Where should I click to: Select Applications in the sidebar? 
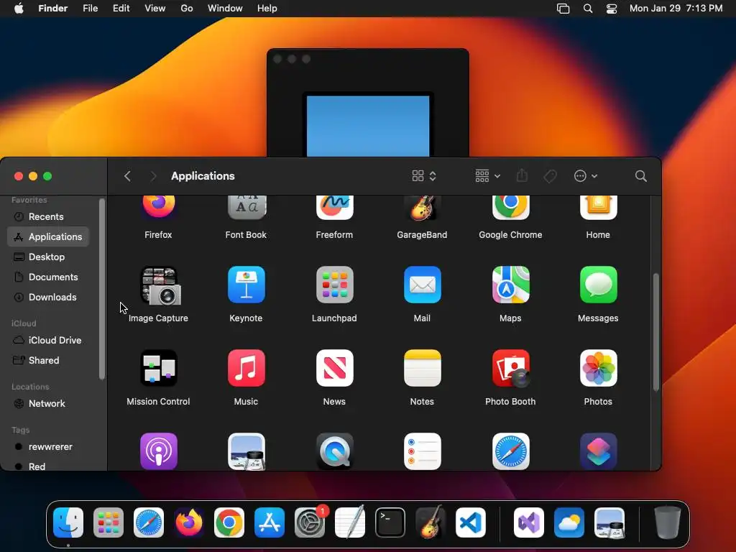[48, 236]
